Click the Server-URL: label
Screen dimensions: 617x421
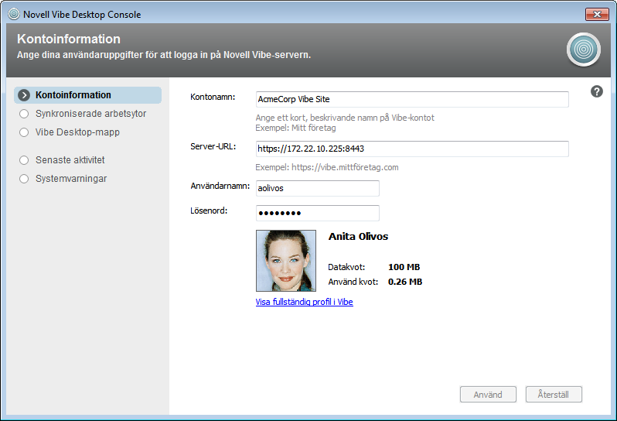pos(213,146)
